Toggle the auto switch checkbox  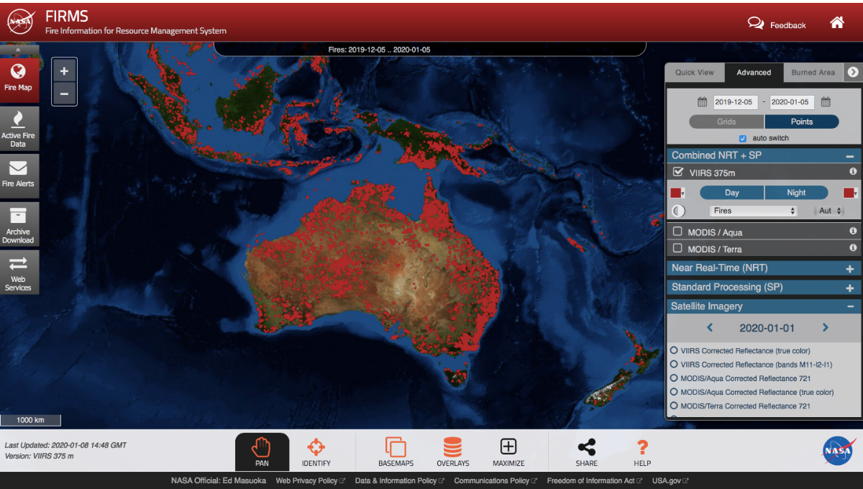[743, 138]
